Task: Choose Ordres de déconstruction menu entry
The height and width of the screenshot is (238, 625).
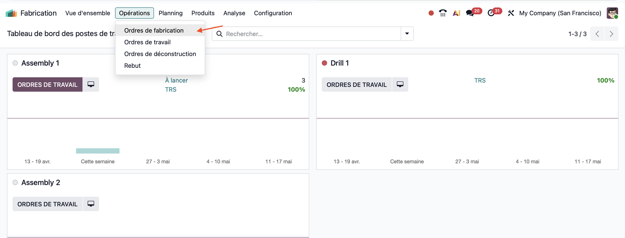Action: point(160,54)
